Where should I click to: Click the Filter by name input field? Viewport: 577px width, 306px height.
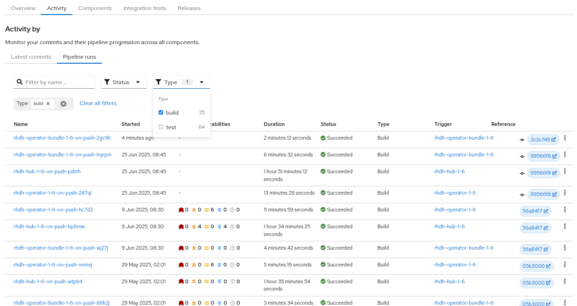click(x=58, y=82)
